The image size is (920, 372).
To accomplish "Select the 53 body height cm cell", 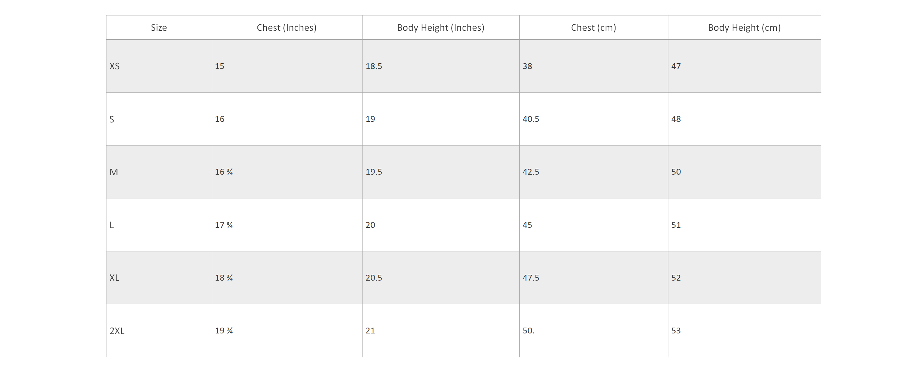I will point(744,331).
